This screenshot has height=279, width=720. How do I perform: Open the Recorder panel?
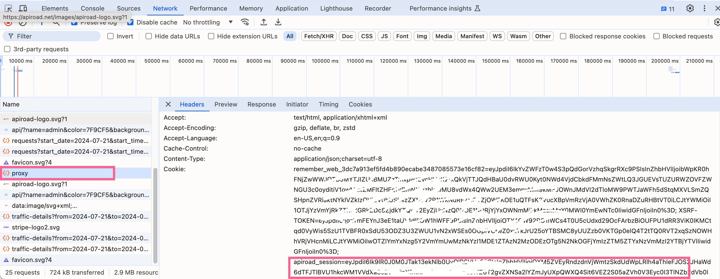point(378,8)
